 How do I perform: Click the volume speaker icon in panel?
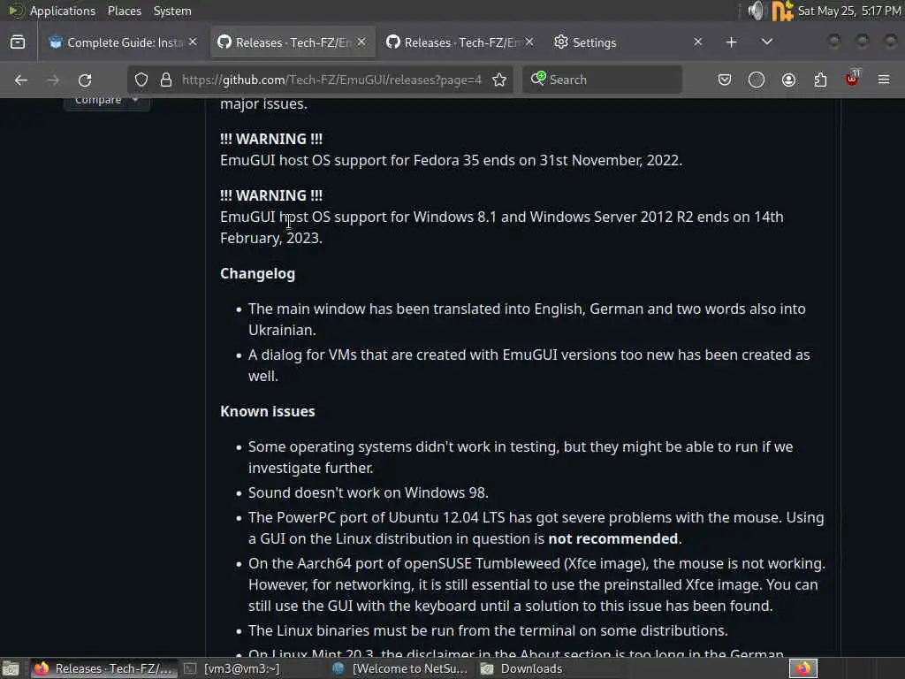tap(756, 11)
